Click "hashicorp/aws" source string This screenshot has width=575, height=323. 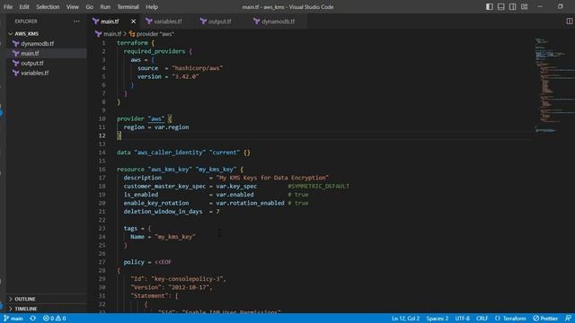198,68
